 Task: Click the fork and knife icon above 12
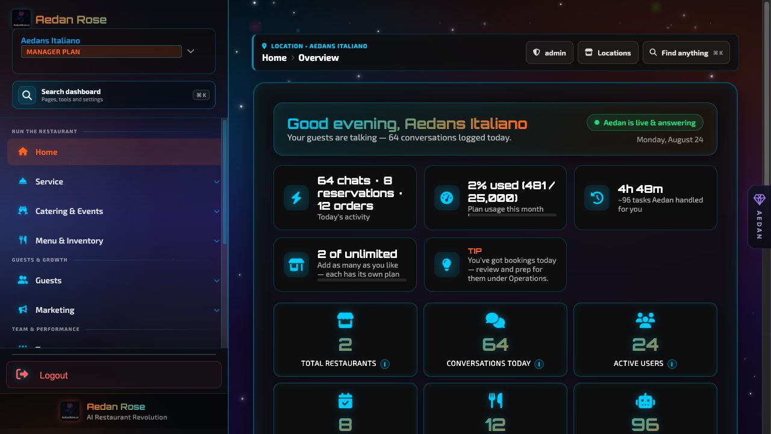click(x=495, y=401)
